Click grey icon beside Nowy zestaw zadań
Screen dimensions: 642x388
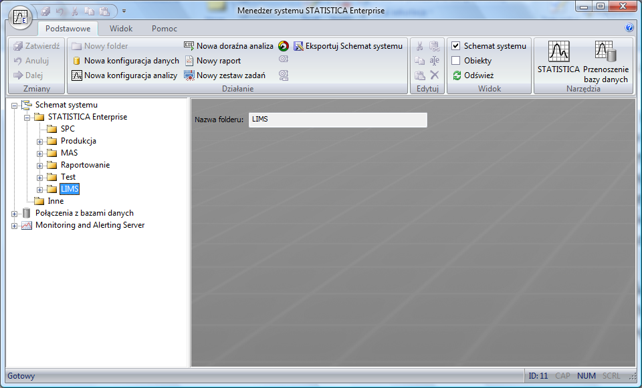click(284, 75)
